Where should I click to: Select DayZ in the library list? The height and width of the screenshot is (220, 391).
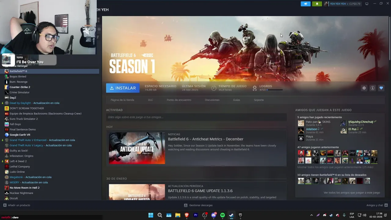49,98
